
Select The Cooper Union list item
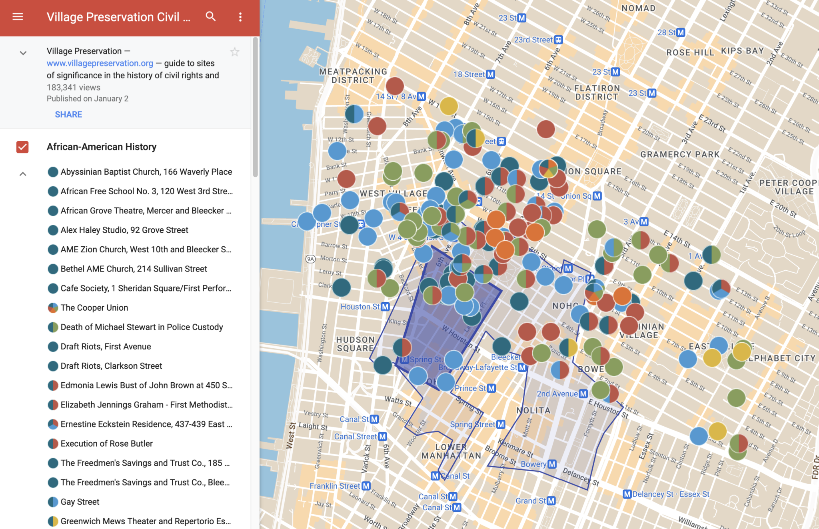tap(94, 308)
